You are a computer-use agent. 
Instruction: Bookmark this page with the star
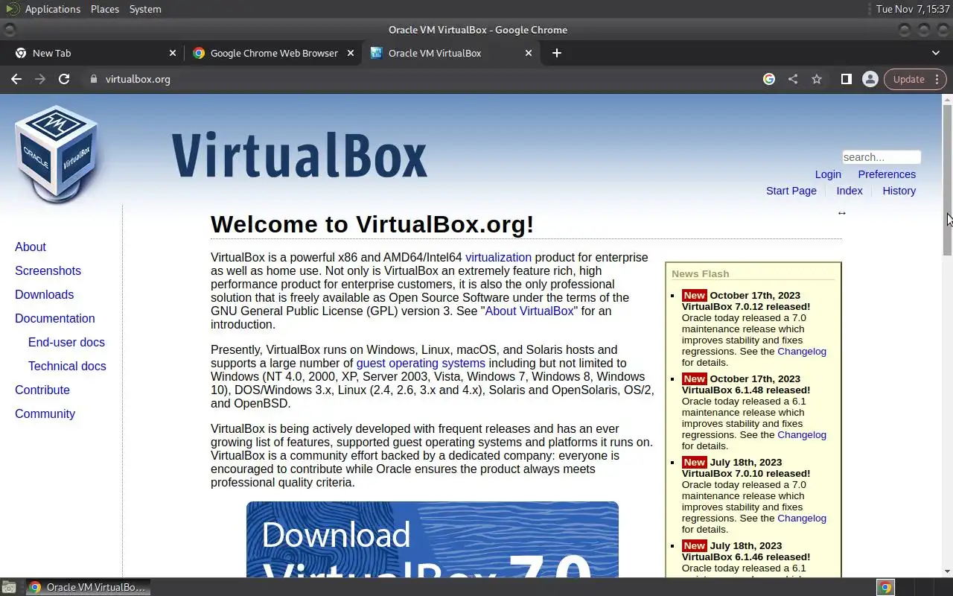[x=817, y=79]
